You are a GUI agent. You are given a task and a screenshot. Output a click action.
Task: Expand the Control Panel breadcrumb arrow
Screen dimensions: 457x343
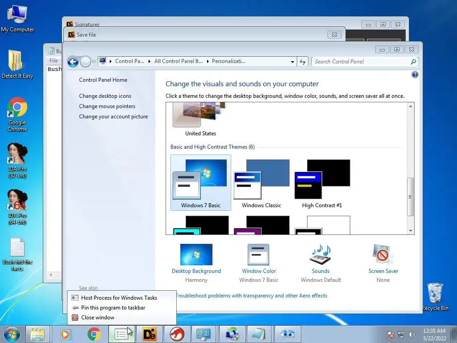pos(149,61)
